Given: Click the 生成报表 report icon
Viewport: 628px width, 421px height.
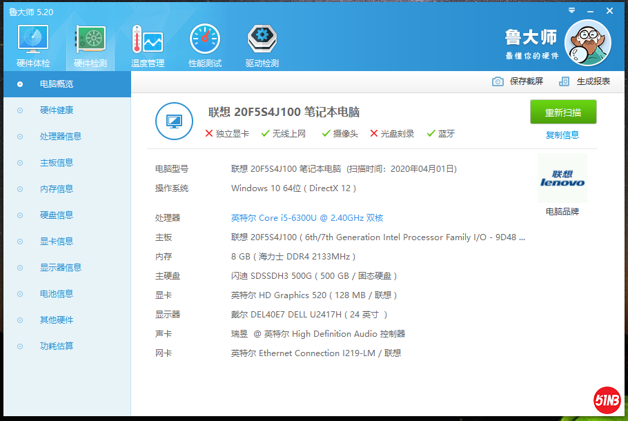Looking at the screenshot, I should coord(565,81).
